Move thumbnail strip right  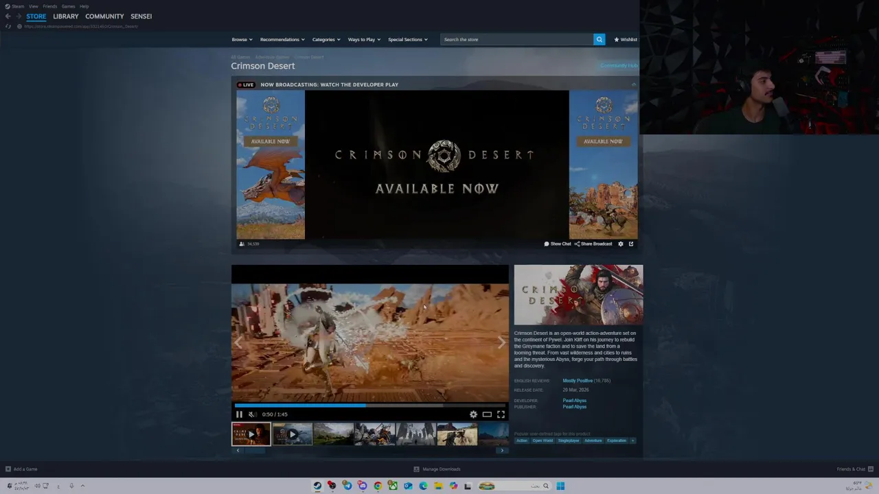click(503, 451)
